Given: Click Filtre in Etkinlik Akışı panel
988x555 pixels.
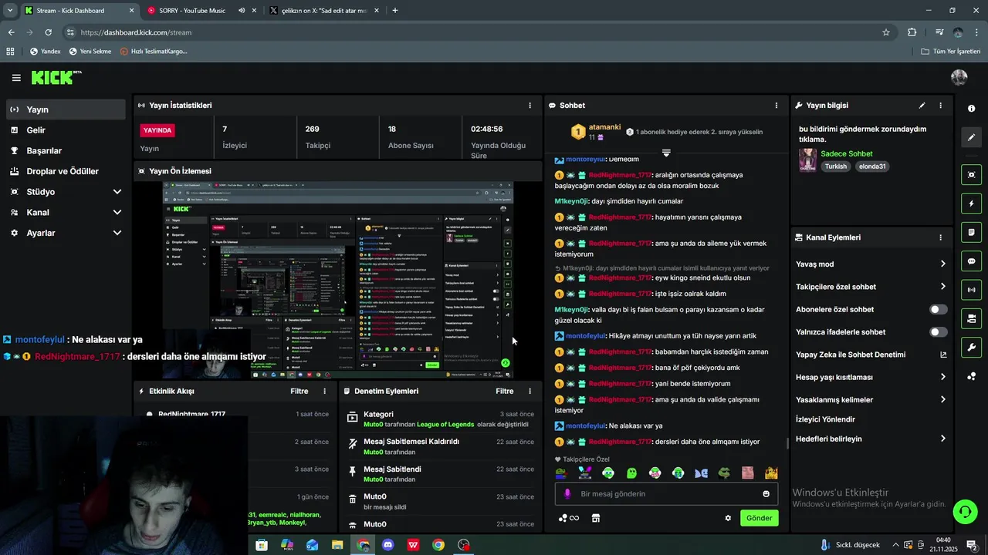Looking at the screenshot, I should point(299,391).
